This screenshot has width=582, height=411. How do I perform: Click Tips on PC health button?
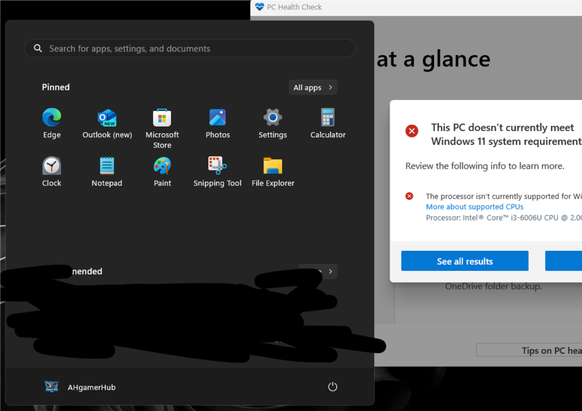tap(530, 350)
